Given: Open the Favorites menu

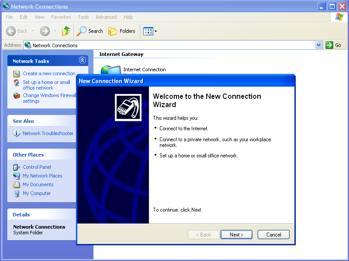Looking at the screenshot, I should coord(61,17).
